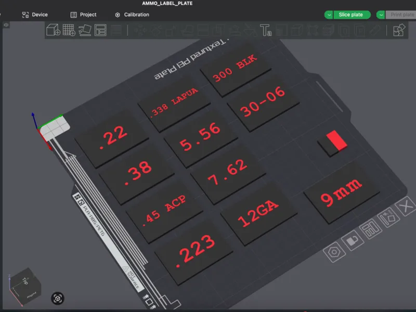Viewport: 416px width, 312px height.
Task: Select the 5.56 label object
Action: pyautogui.click(x=201, y=138)
